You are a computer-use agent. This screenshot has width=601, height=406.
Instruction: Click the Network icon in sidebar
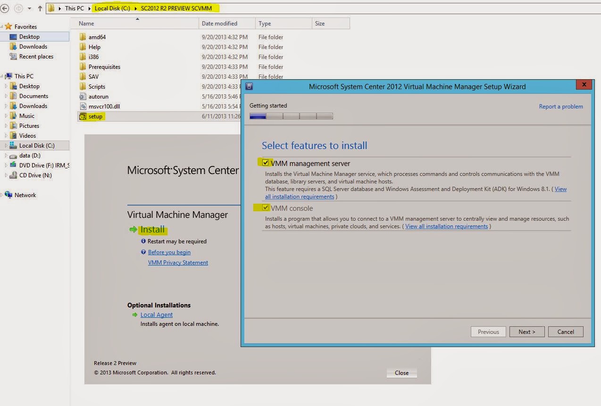[x=8, y=195]
